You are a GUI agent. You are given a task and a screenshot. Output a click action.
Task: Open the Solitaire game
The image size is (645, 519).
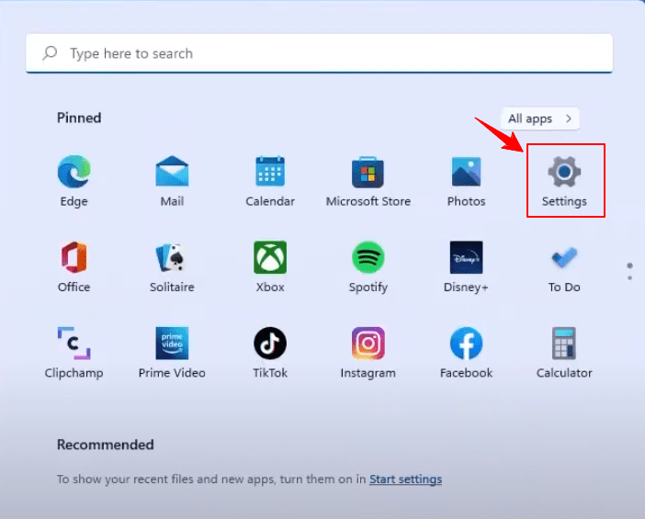coord(172,266)
